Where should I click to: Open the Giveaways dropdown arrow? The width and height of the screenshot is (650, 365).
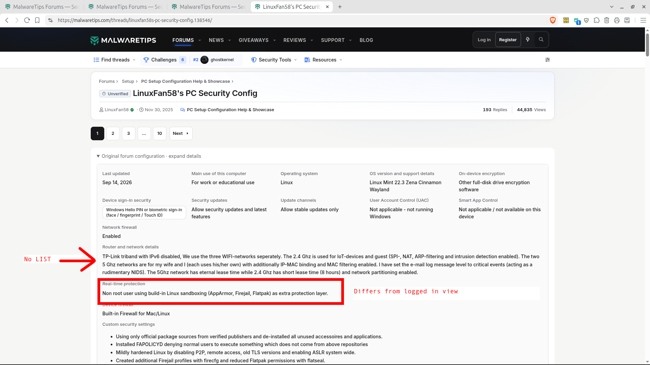coord(275,40)
